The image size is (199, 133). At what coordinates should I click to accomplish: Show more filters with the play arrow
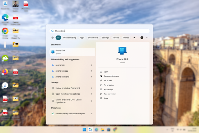coord(134,38)
